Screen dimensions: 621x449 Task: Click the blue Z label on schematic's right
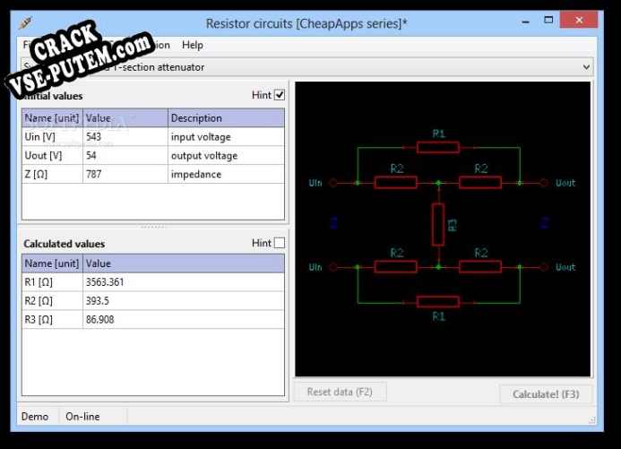(x=545, y=223)
